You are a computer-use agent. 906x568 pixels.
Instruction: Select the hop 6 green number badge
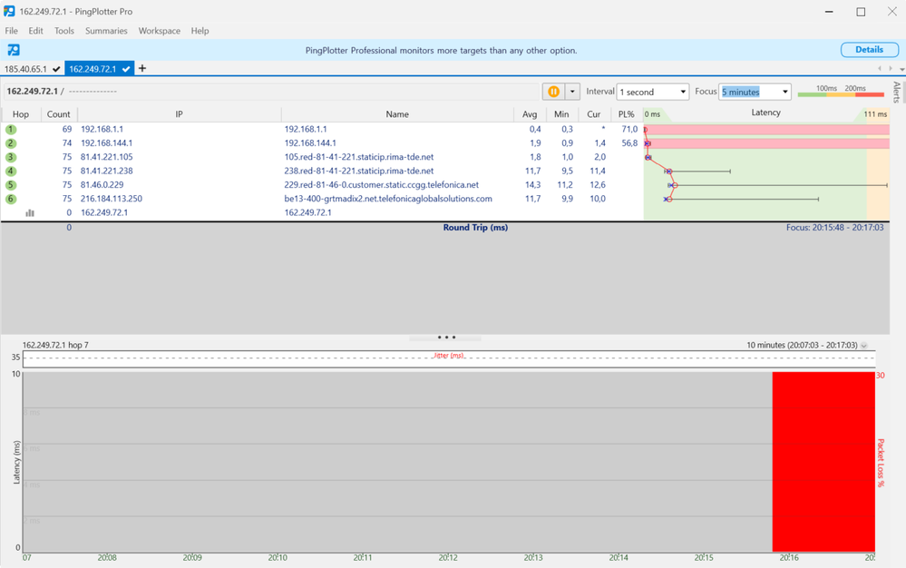pyautogui.click(x=11, y=199)
